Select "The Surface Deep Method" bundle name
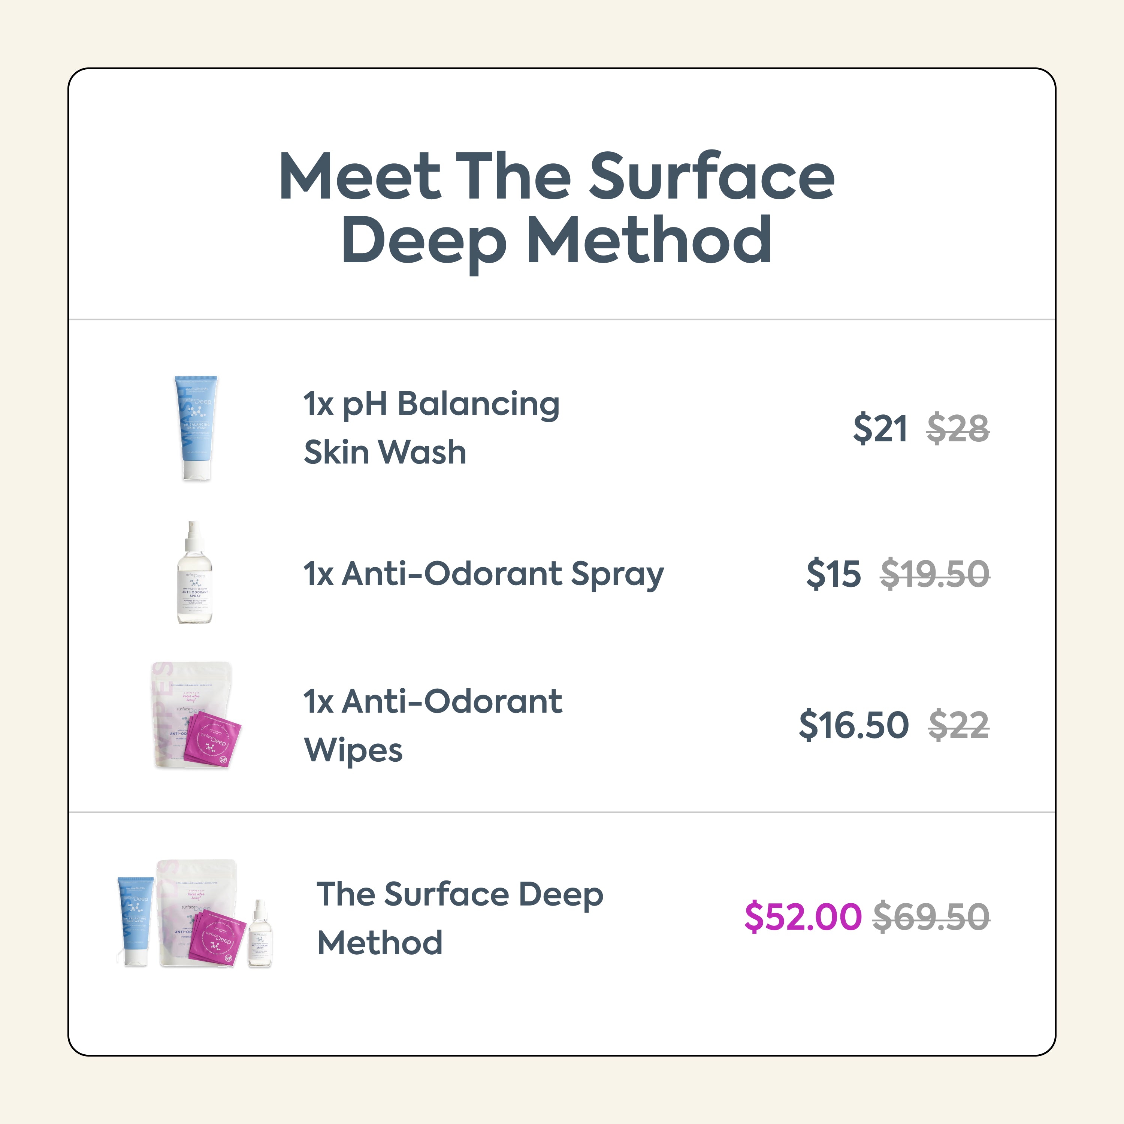Screen dimensions: 1124x1124 460,918
